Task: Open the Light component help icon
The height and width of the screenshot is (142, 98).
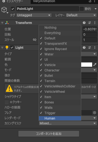Action: coord(84,48)
